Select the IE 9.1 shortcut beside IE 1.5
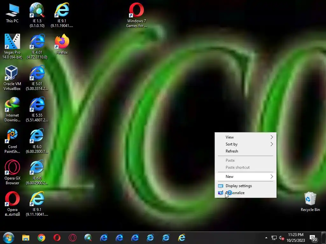Image resolution: width=326 pixels, height=244 pixels. 62,15
